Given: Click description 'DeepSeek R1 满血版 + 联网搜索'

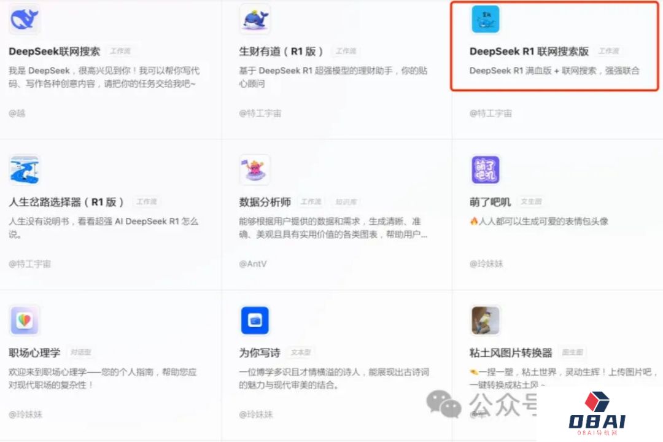Looking at the screenshot, I should 554,71.
